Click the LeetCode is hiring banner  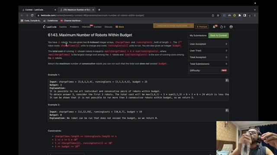174,26
